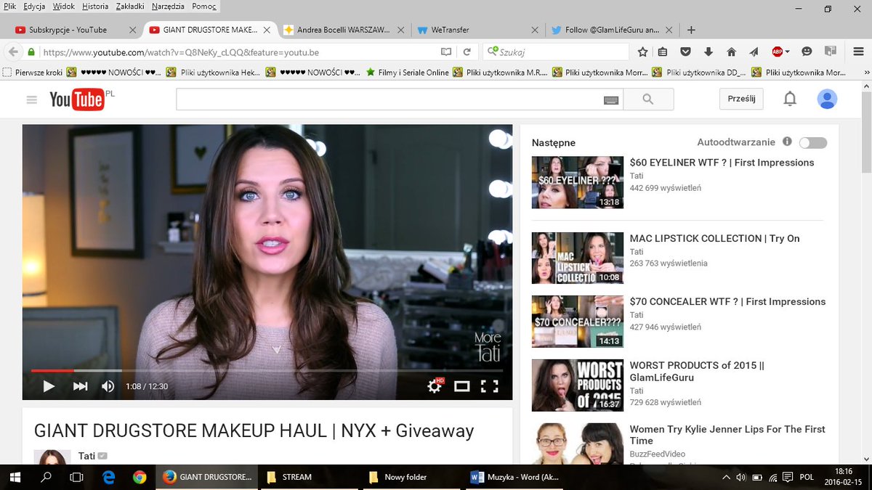The width and height of the screenshot is (872, 490).
Task: Open Narzędzia menu
Action: [x=168, y=7]
